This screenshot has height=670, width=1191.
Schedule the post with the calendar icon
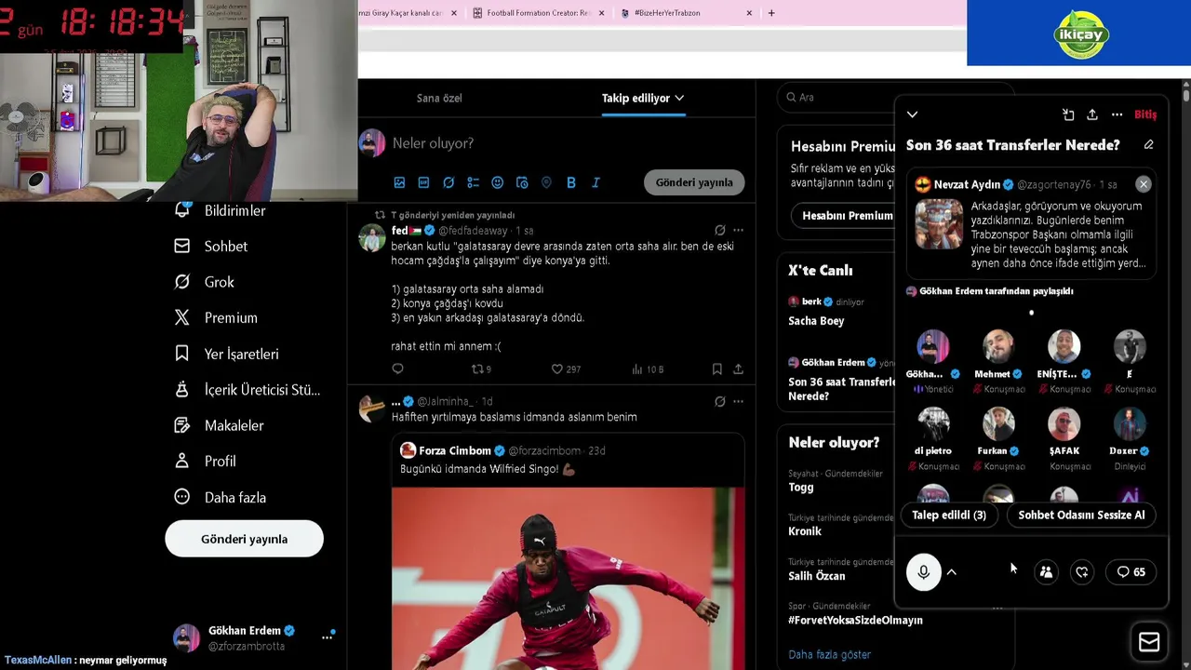click(x=522, y=182)
